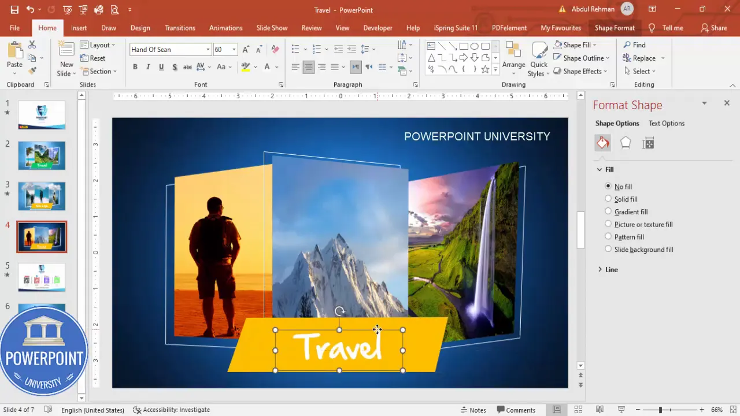
Task: Click the zoom slider handle
Action: [660, 410]
